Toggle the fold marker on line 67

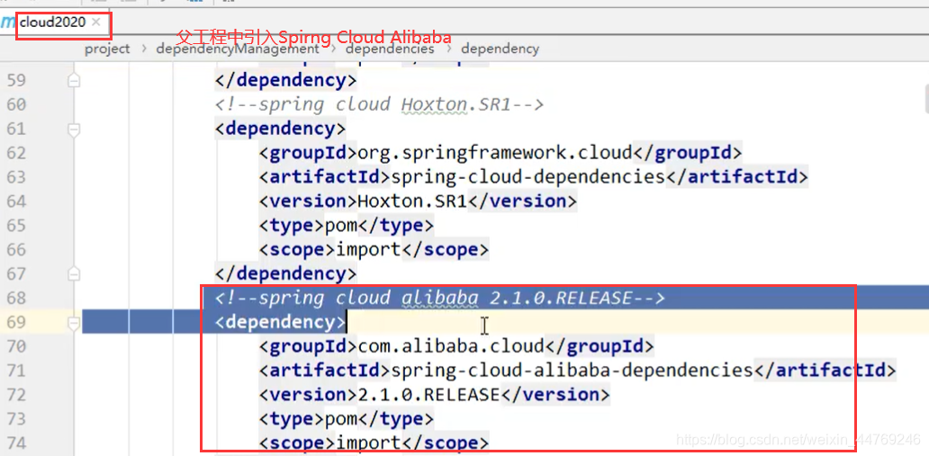click(74, 274)
